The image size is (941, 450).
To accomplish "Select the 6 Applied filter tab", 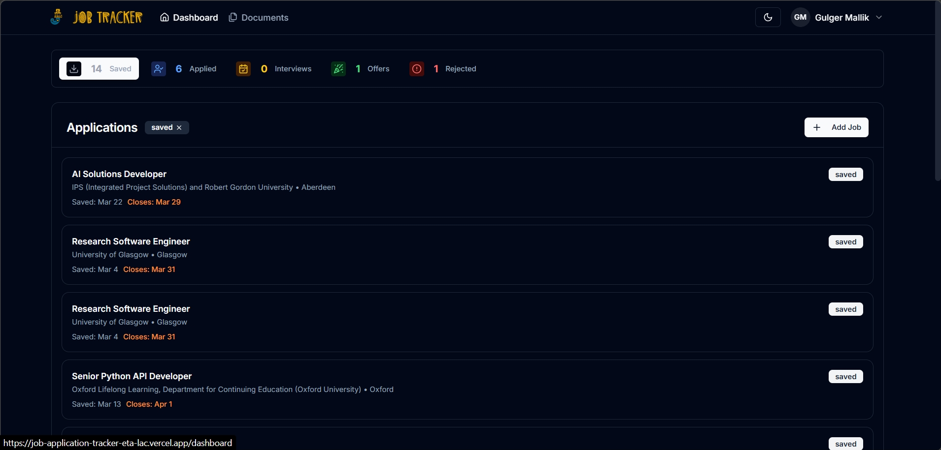I will pyautogui.click(x=184, y=69).
